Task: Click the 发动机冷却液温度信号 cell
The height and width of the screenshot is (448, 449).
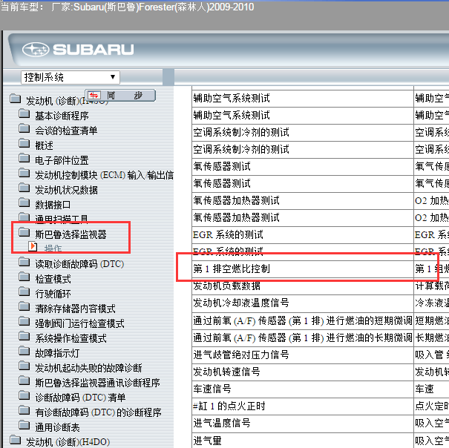Action: (x=303, y=303)
